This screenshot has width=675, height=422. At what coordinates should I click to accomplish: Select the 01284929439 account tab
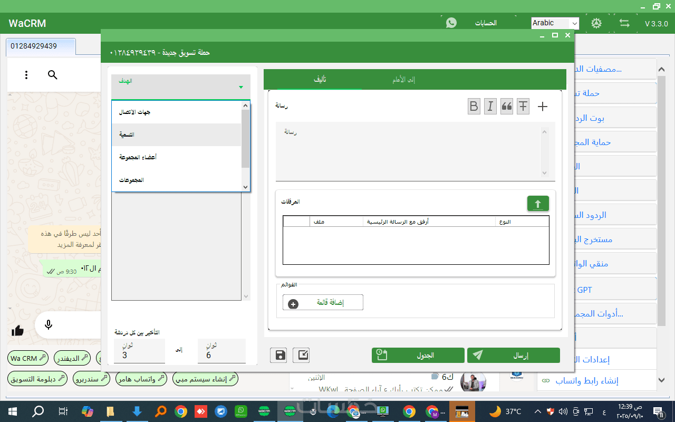pyautogui.click(x=41, y=46)
